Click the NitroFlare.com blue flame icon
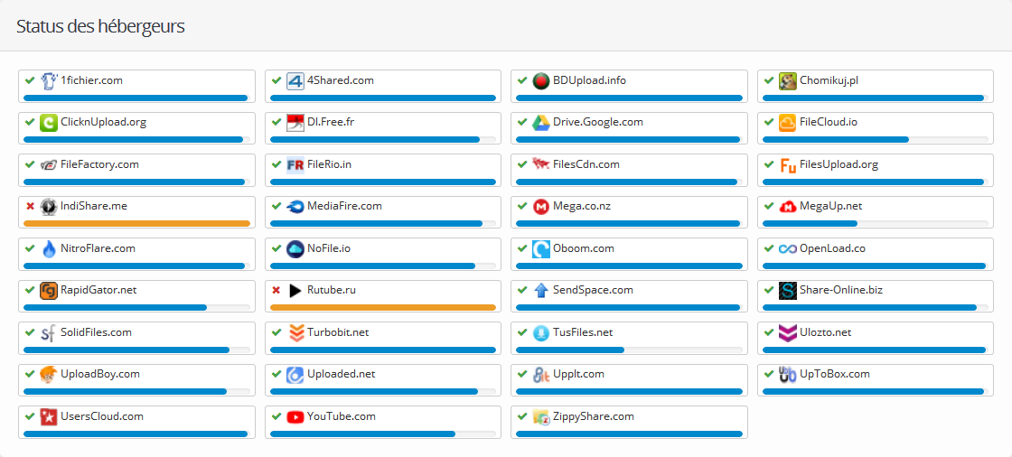 pyautogui.click(x=49, y=249)
